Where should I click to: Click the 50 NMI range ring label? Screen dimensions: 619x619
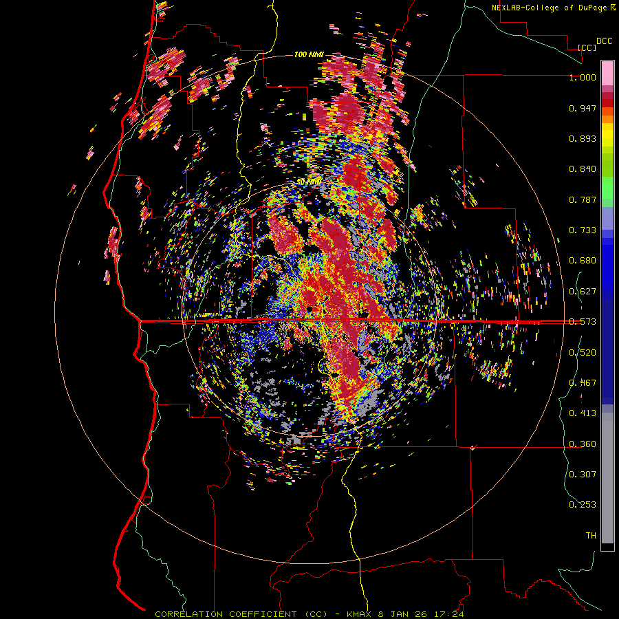[x=309, y=182]
